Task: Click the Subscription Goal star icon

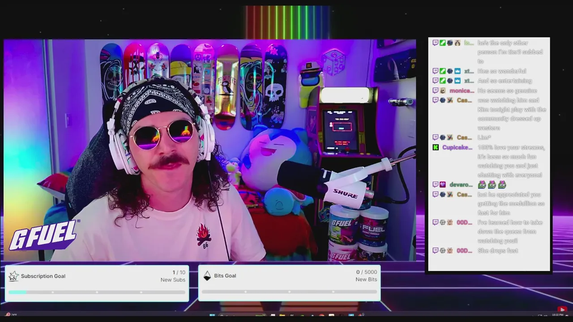Action: 14,276
